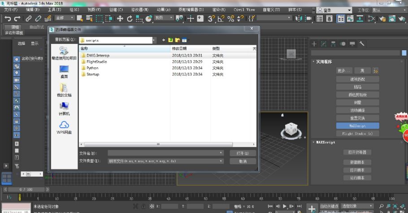Click the Select and Place tool icon
The width and height of the screenshot is (408, 213).
click(x=148, y=18)
